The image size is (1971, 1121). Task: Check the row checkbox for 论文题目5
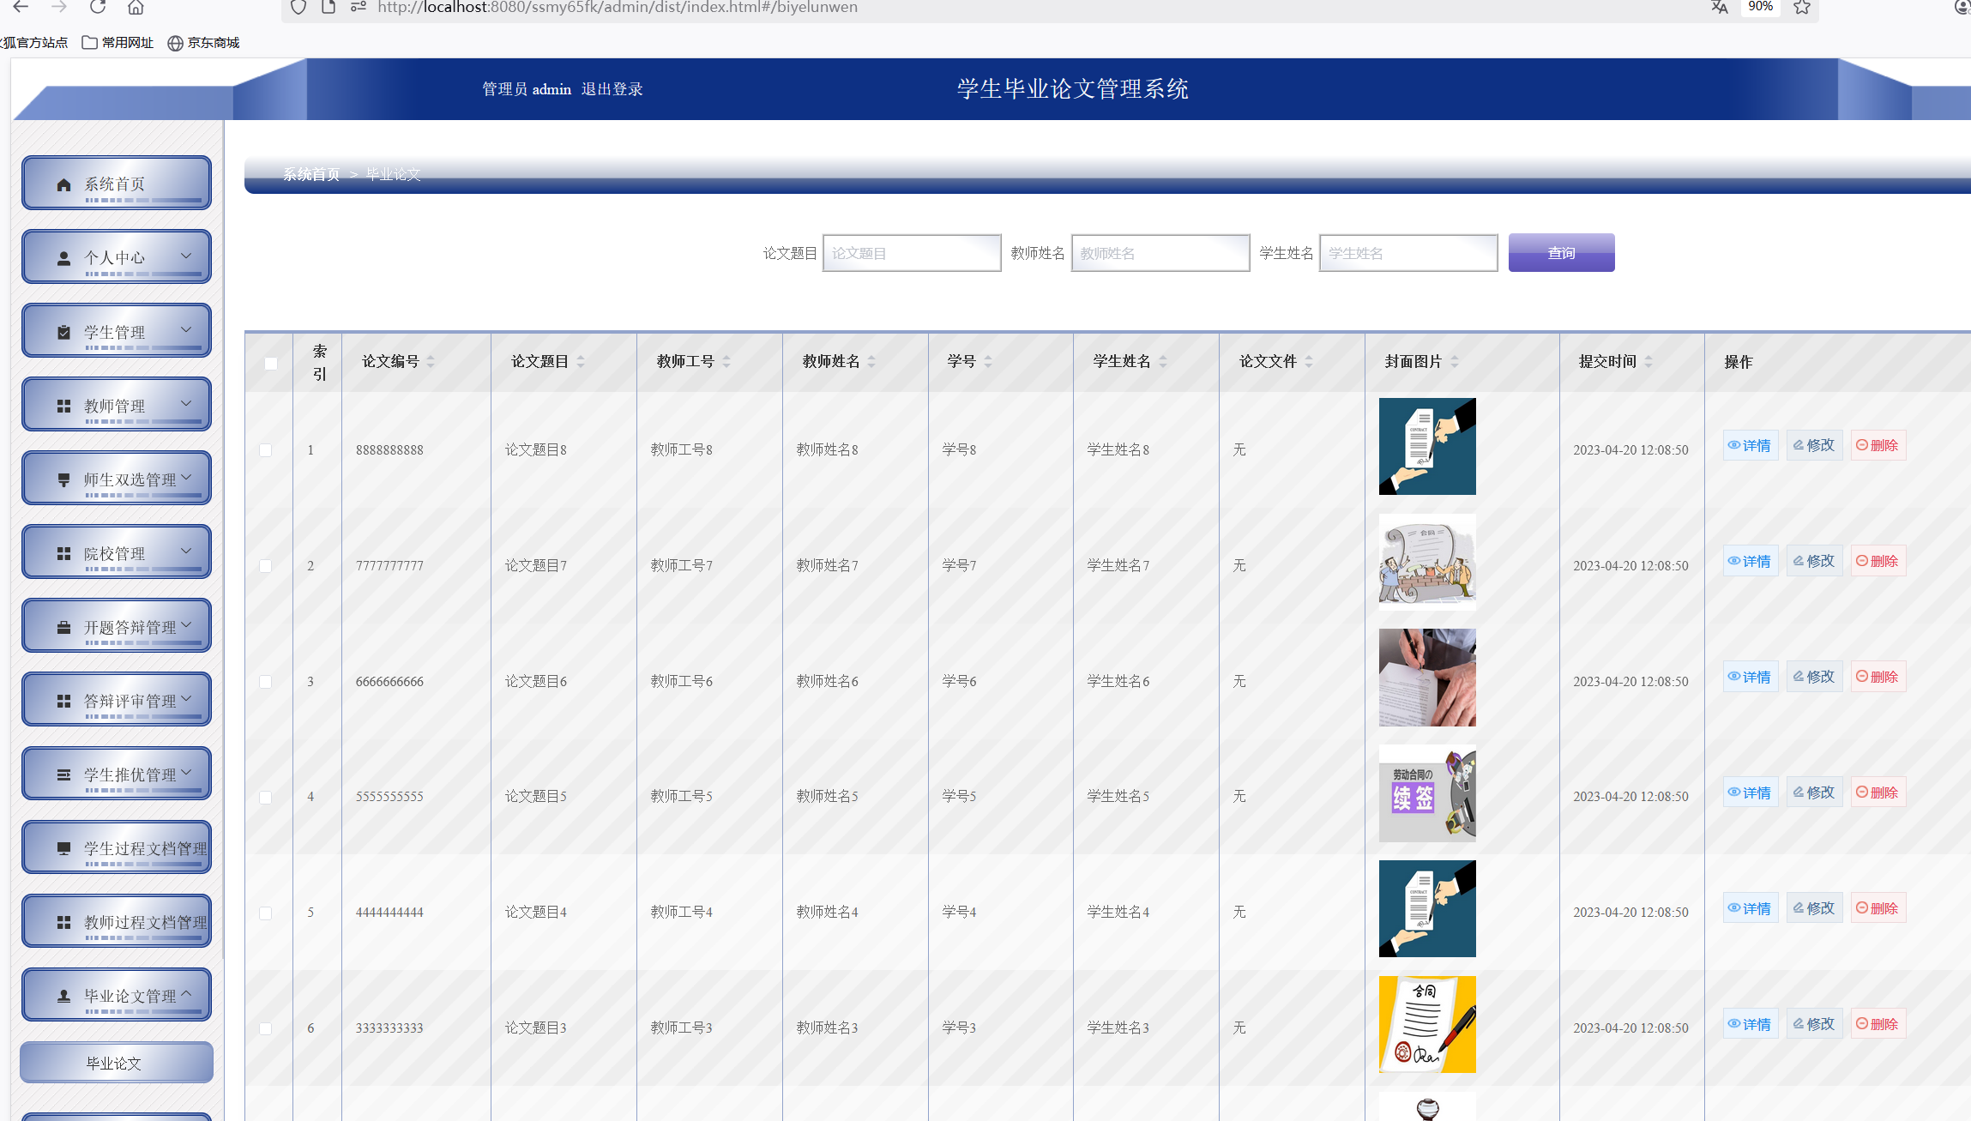266,797
